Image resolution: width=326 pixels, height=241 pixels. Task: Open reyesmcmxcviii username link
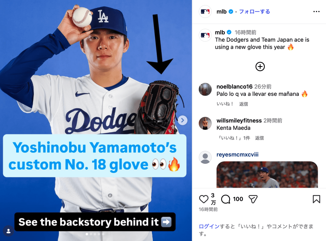pos(237,155)
